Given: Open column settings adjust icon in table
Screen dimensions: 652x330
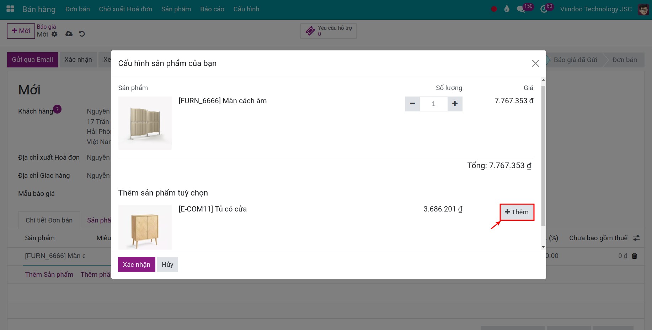Looking at the screenshot, I should pyautogui.click(x=636, y=238).
